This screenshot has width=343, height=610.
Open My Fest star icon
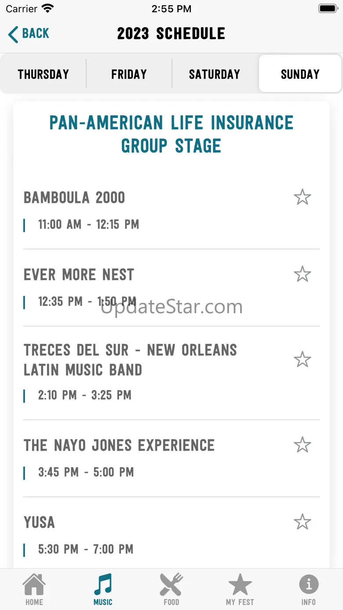coord(240,585)
